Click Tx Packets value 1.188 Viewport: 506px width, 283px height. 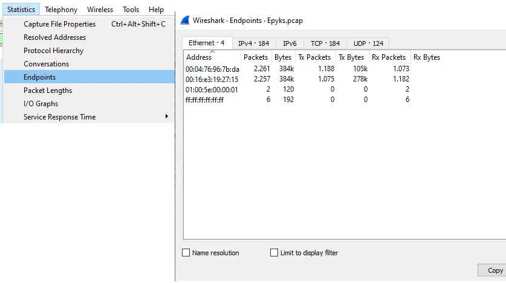(x=326, y=69)
